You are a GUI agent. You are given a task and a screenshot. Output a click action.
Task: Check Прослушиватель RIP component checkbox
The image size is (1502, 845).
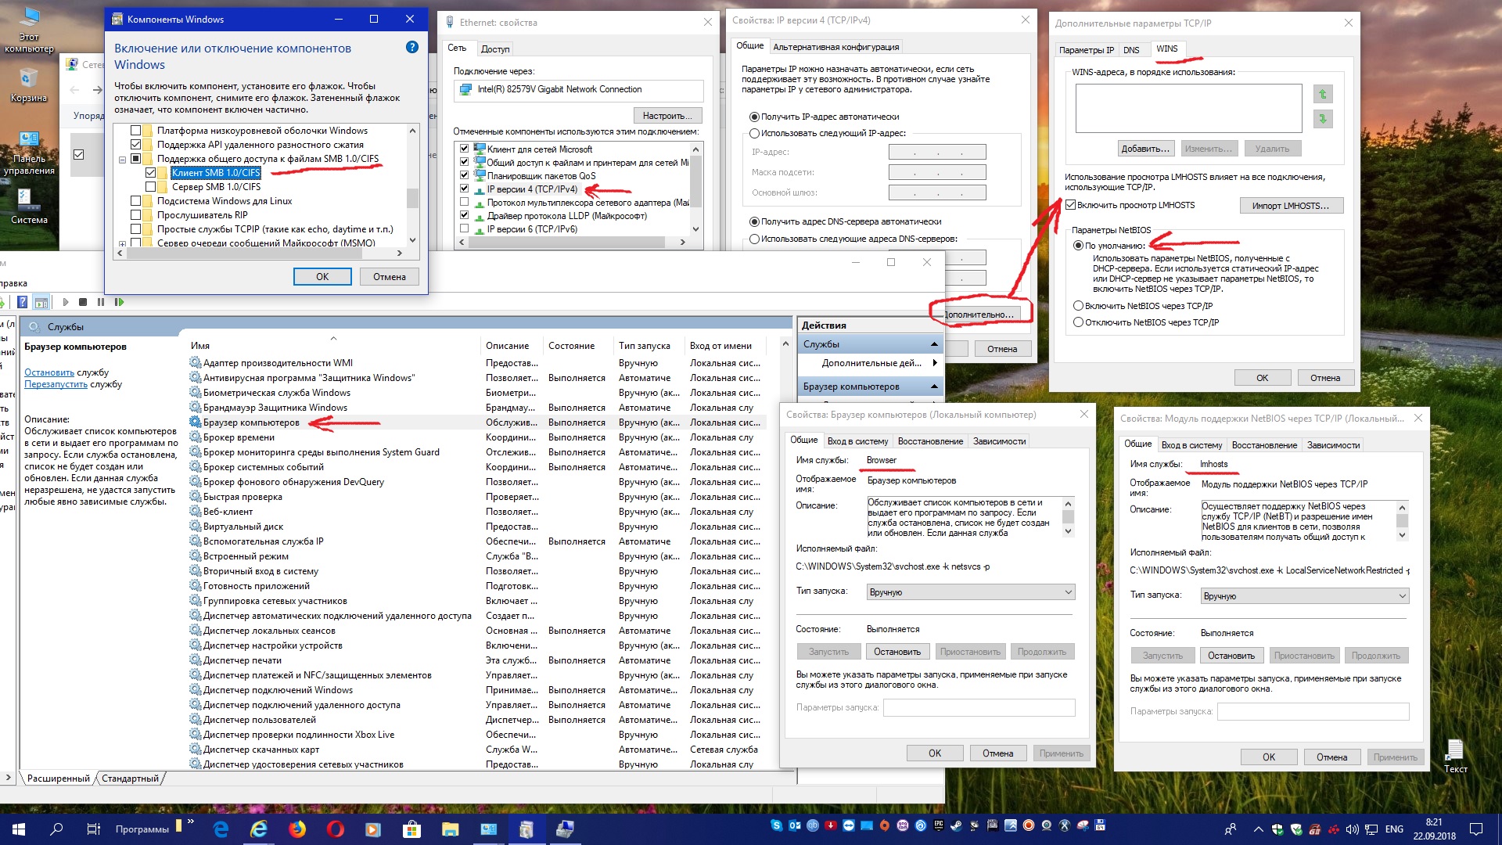point(136,215)
